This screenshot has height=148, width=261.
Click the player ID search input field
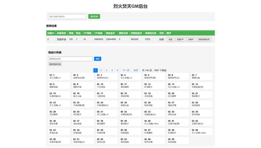(67, 16)
